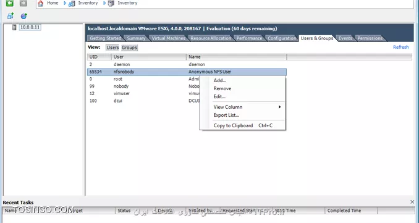
Task: Open the View Column submenu arrow
Action: coord(279,107)
